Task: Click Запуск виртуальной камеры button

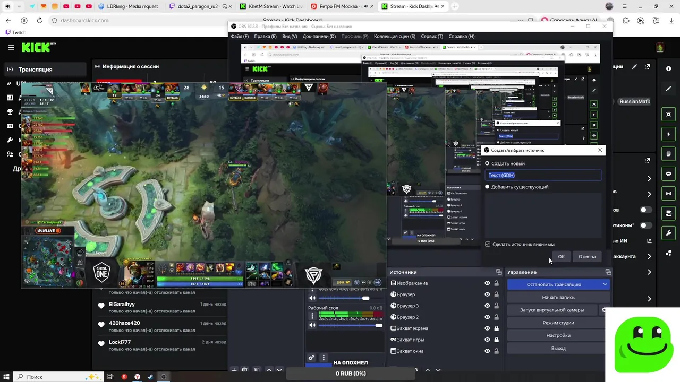Action: click(x=552, y=310)
